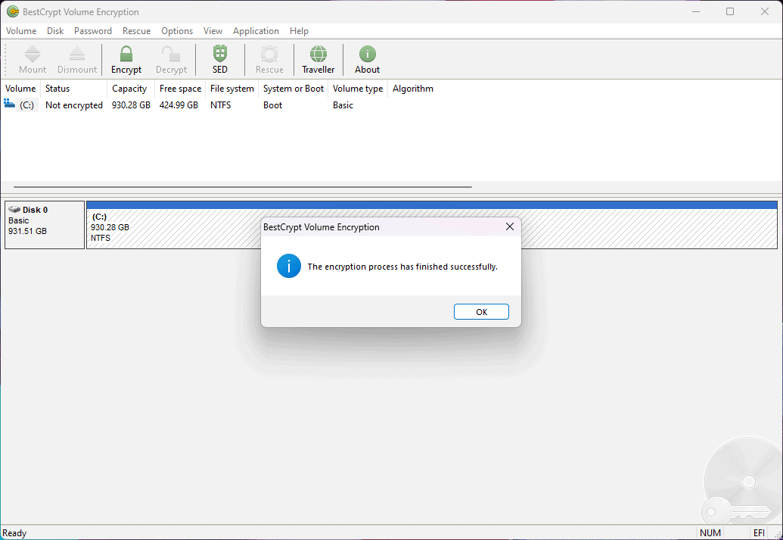Click the NUM indicator in status bar
783x540 pixels.
coord(710,533)
